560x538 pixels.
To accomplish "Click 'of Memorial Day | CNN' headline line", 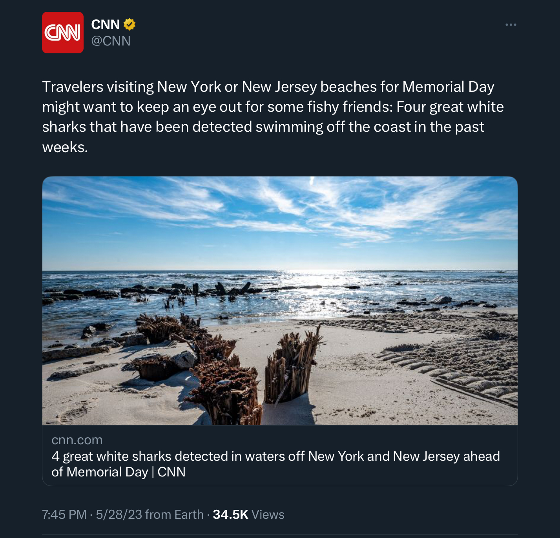I will (119, 472).
